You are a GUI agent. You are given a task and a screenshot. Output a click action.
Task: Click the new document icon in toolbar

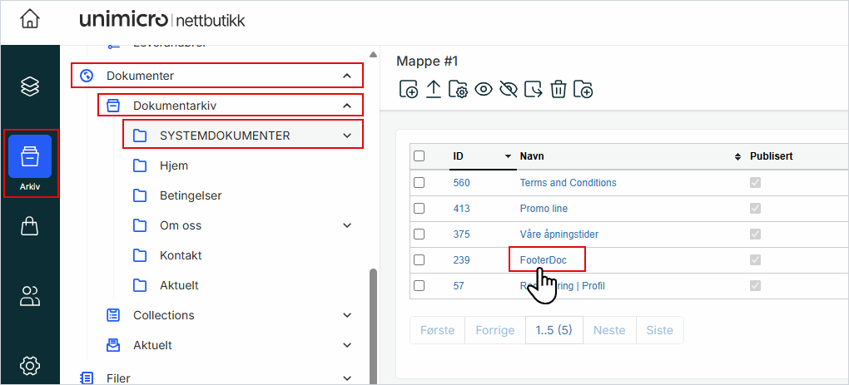click(x=409, y=90)
